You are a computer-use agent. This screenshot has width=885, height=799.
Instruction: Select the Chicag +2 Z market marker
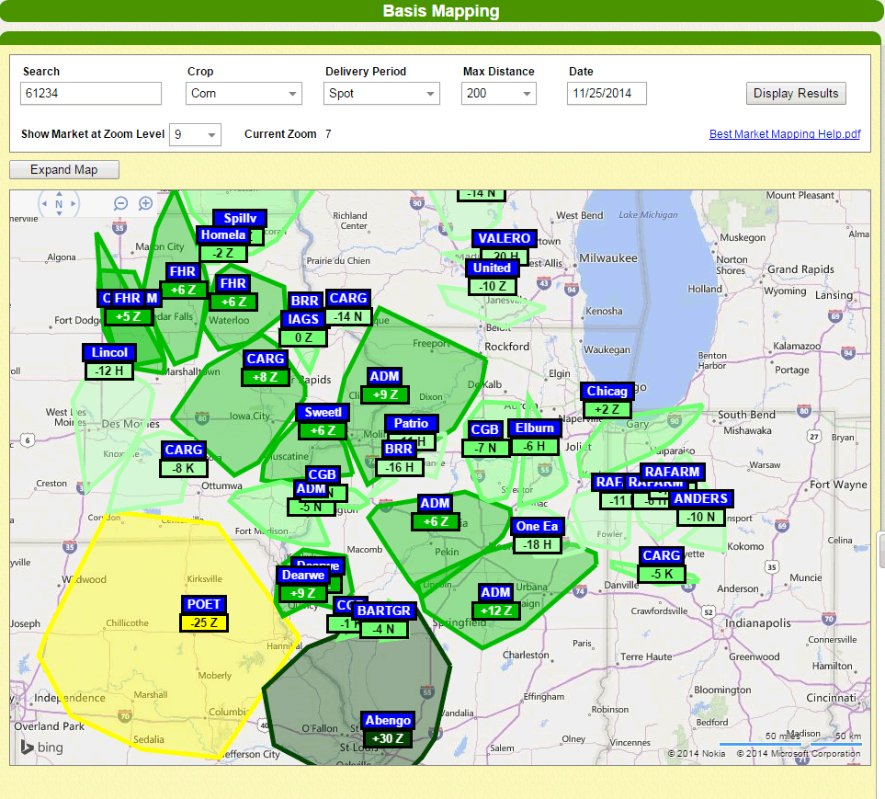click(x=607, y=400)
